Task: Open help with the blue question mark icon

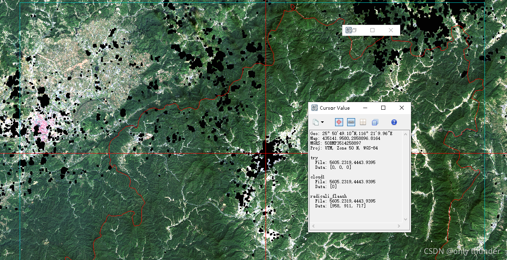Action: pyautogui.click(x=394, y=122)
